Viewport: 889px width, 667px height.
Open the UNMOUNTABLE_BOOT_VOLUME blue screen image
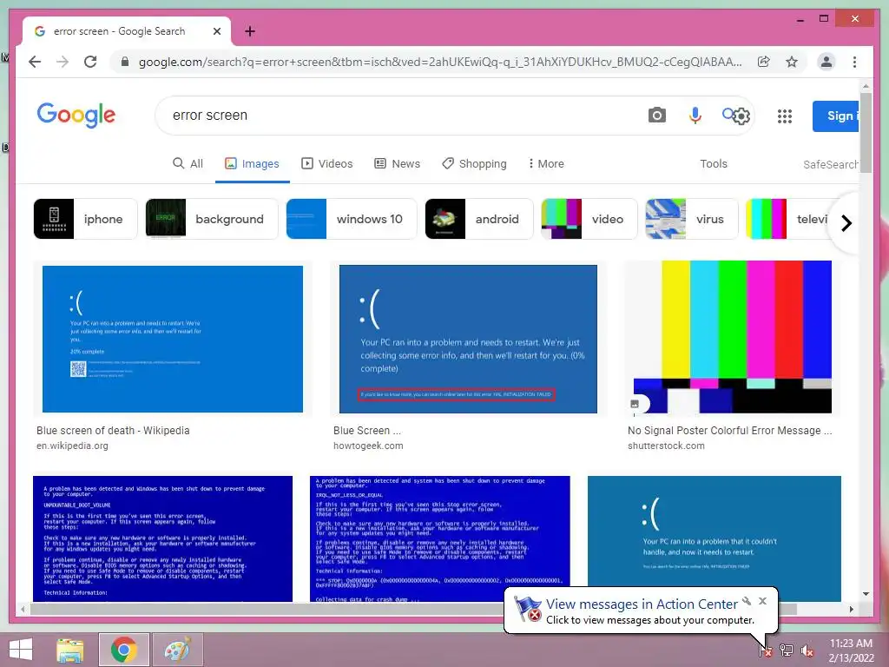pos(162,538)
